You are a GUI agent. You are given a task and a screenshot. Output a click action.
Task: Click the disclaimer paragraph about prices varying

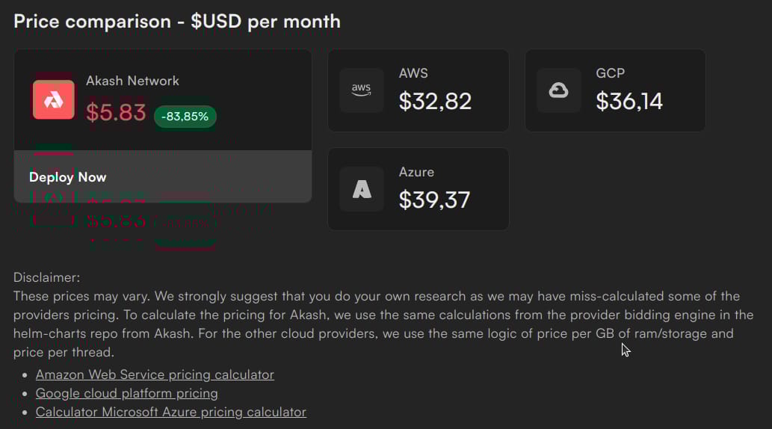click(374, 315)
